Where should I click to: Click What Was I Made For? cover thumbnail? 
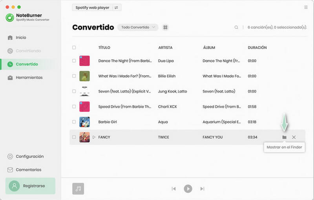[84, 76]
